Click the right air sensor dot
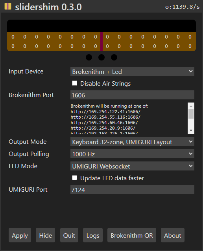Image resolution: width=203 pixels, height=251 pixels. 114,57
